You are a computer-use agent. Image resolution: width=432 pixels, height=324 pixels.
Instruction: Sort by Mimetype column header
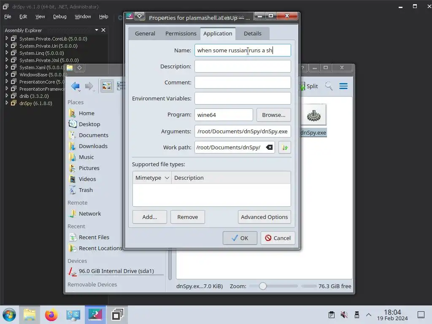(152, 178)
